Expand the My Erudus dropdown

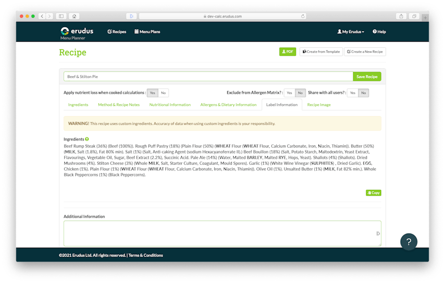(351, 32)
